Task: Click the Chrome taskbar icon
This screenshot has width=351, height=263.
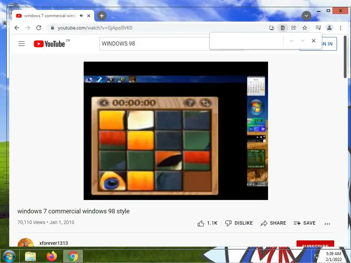Action: pyautogui.click(x=73, y=256)
